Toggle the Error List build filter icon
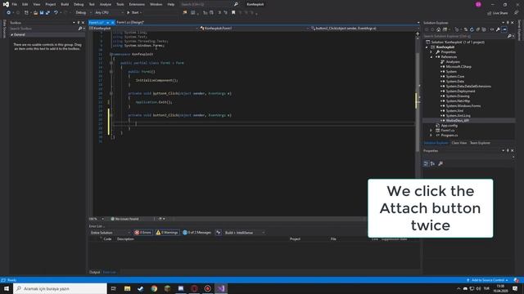The image size is (524, 294). 219,233
